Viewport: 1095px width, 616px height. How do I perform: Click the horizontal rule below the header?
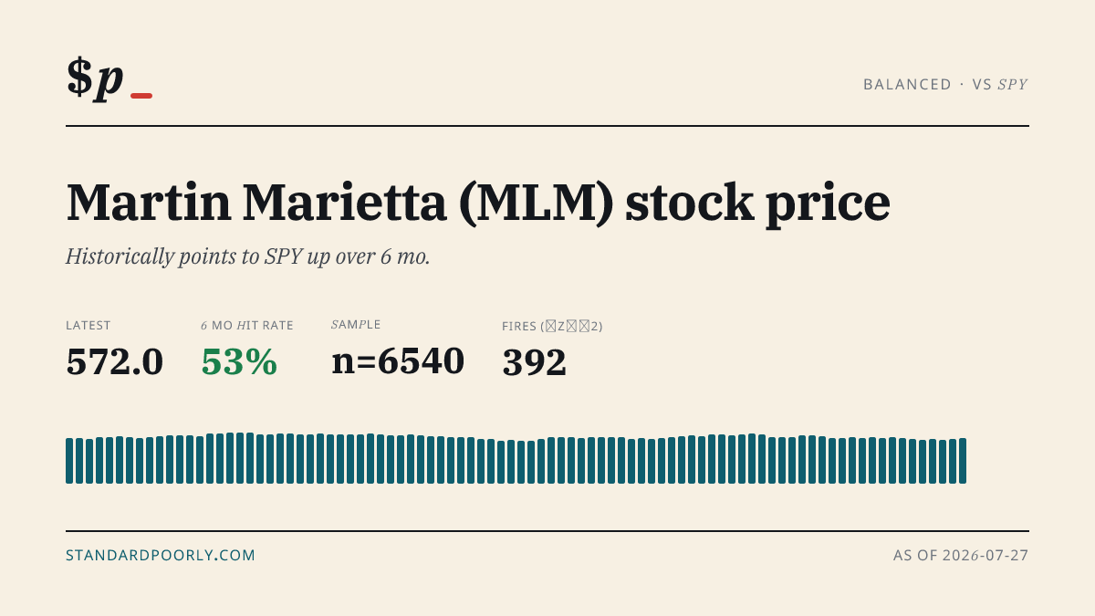[x=547, y=126]
